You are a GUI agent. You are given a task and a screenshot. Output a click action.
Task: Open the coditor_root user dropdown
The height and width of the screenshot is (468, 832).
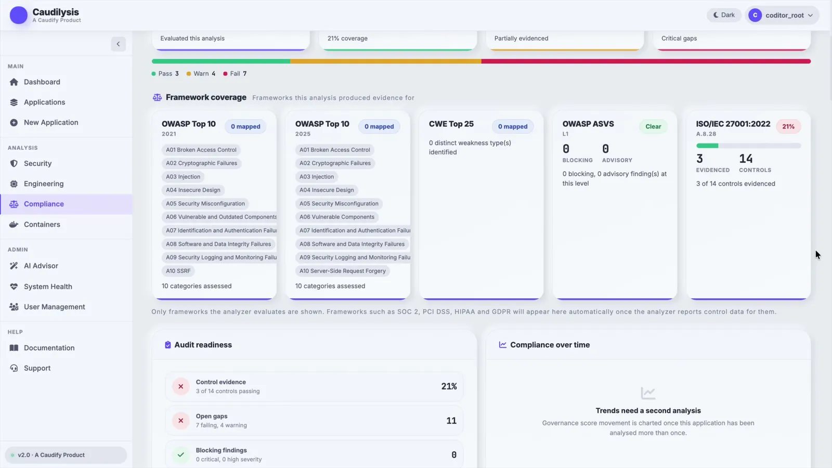[782, 15]
